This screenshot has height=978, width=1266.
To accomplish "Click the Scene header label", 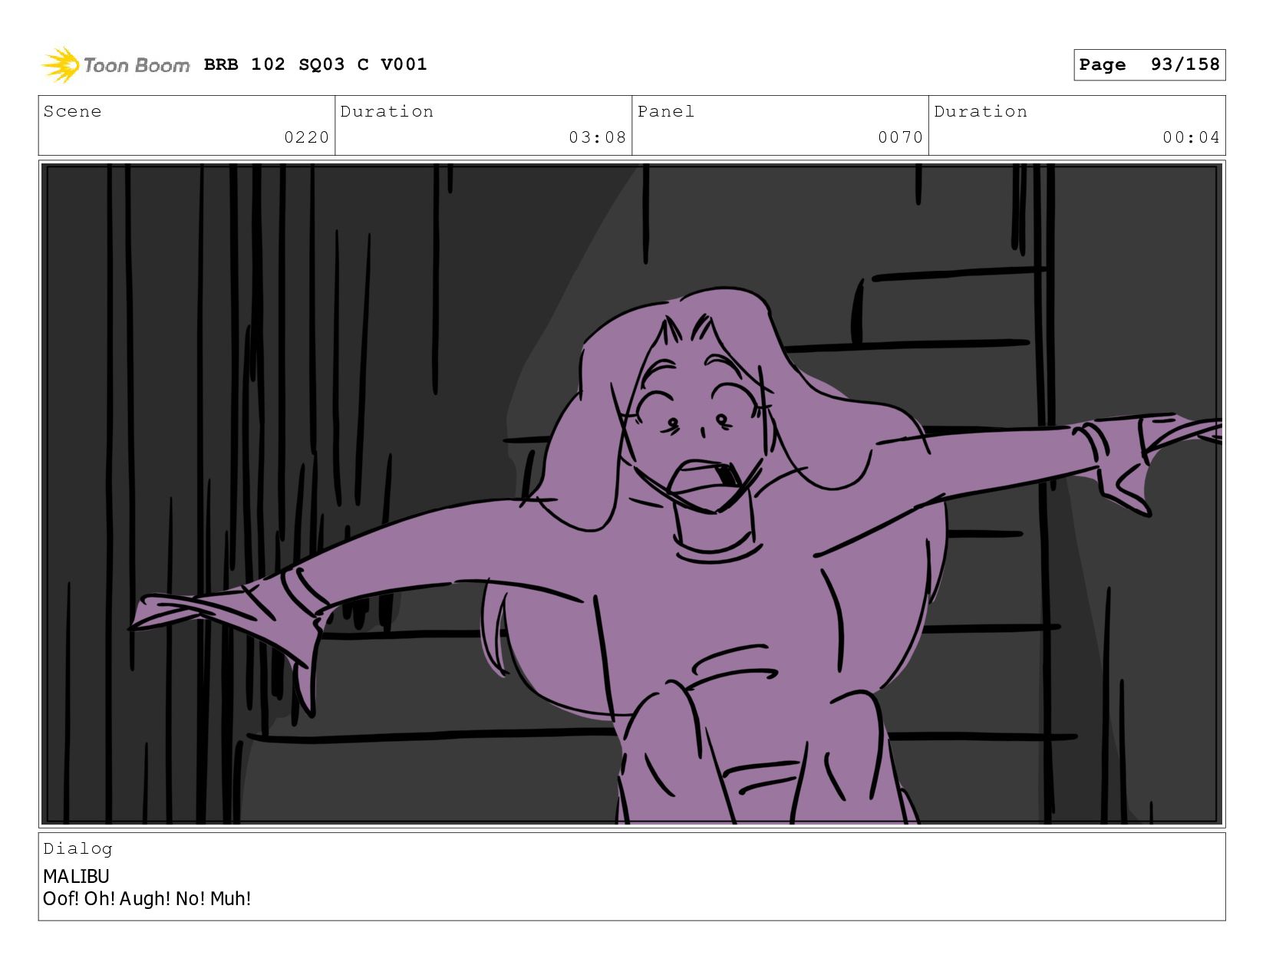I will (x=72, y=111).
